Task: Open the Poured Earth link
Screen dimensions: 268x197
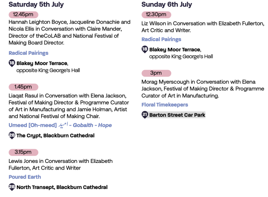Action: [x=25, y=177]
